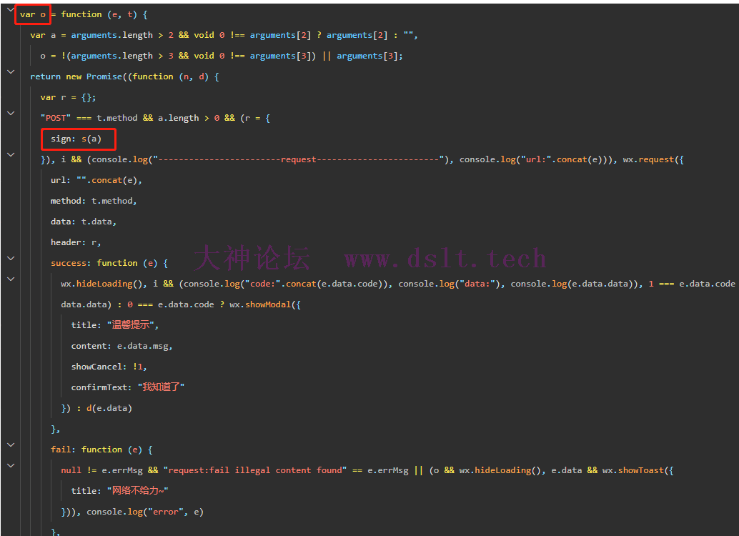Click the 'showCancel: !1,' line
Image resolution: width=739 pixels, height=536 pixels.
pyautogui.click(x=109, y=367)
